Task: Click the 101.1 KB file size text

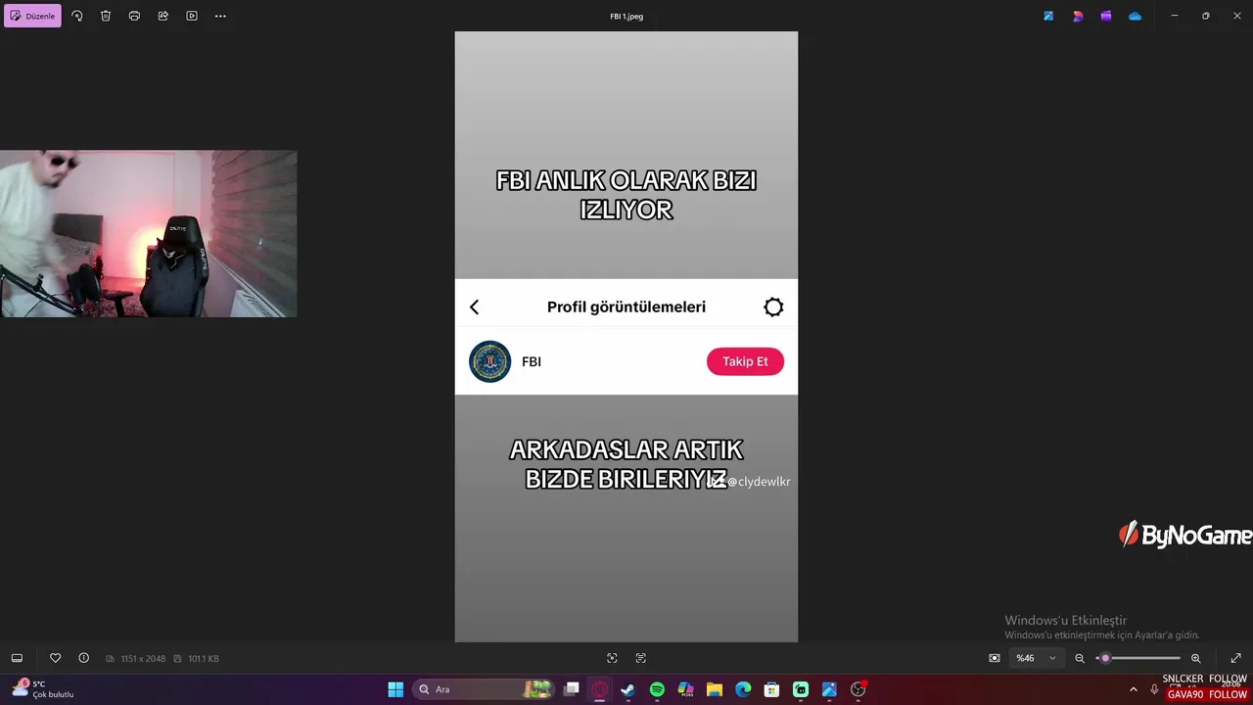Action: 204,659
